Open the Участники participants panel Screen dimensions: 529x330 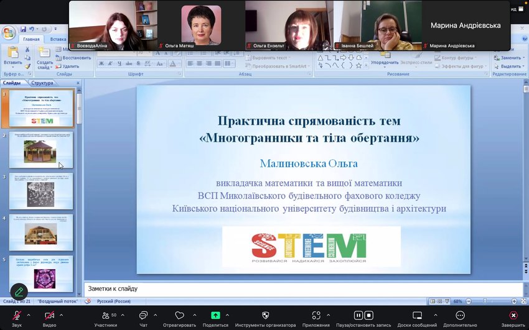pos(105,316)
